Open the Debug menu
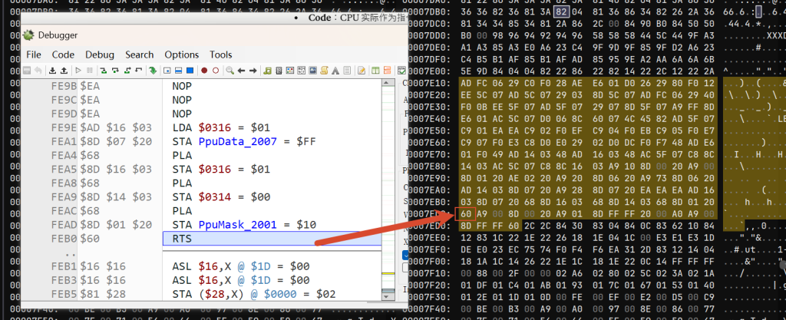The width and height of the screenshot is (786, 320). 100,54
